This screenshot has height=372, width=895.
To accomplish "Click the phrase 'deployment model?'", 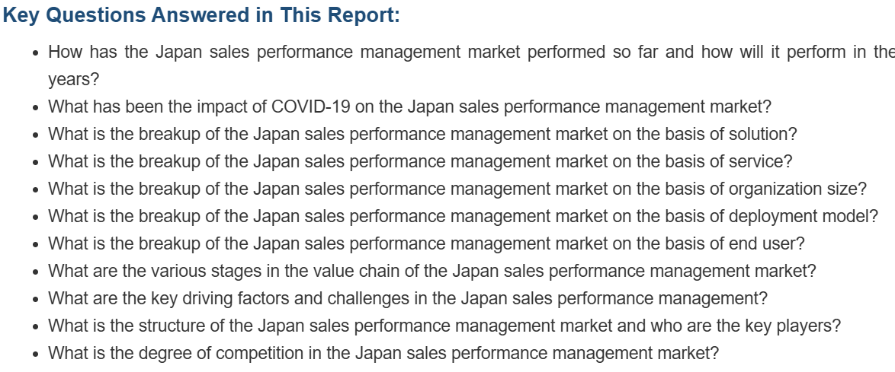I will [804, 216].
